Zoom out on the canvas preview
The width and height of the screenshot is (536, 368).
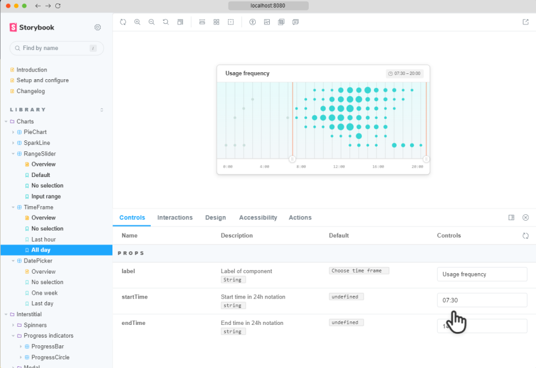point(151,22)
